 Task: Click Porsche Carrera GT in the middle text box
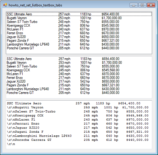point(20,93)
